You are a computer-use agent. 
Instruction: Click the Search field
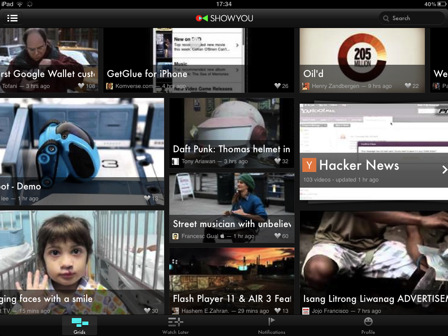click(412, 18)
